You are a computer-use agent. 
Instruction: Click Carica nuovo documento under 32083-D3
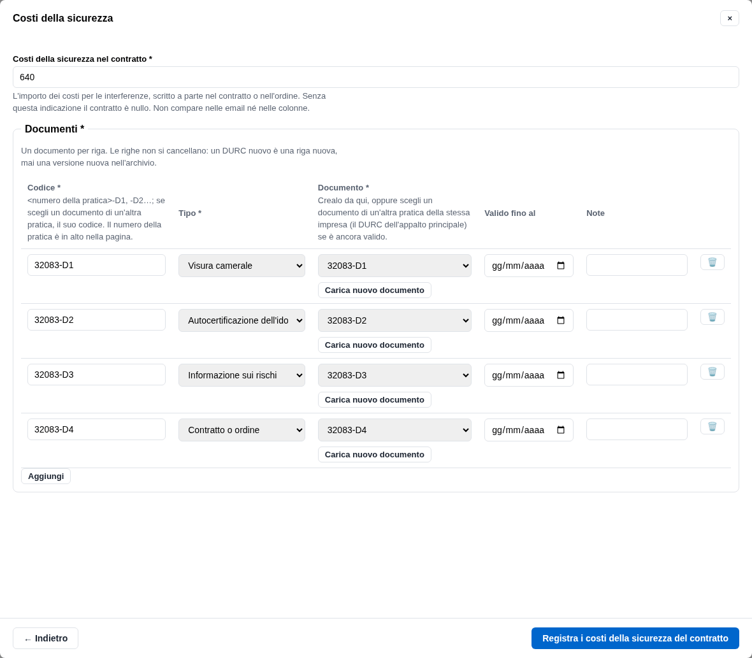[x=375, y=399]
